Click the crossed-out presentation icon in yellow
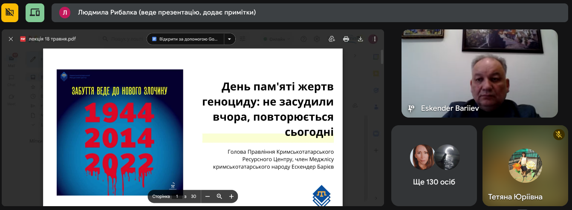The height and width of the screenshot is (210, 572). pos(10,12)
